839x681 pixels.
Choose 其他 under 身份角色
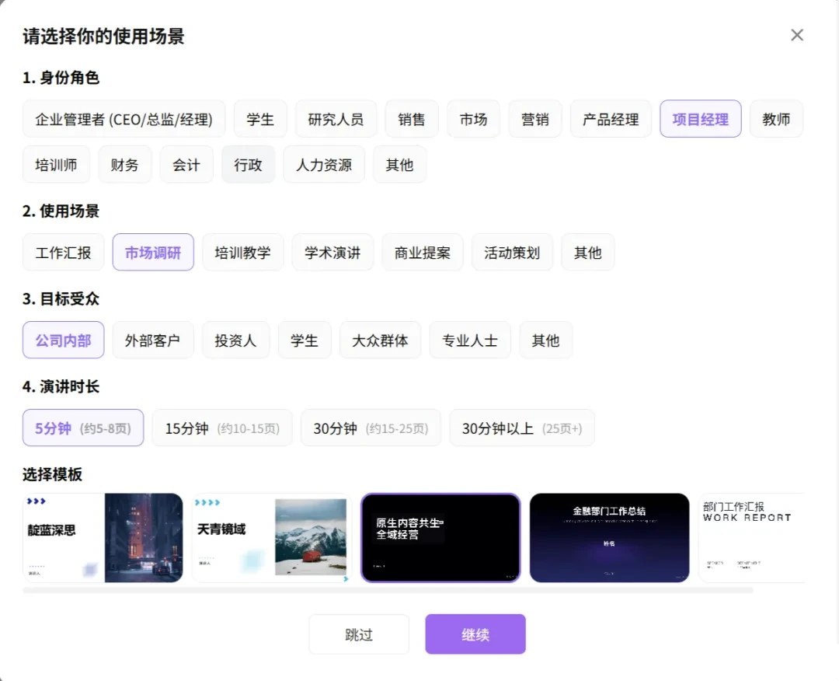(400, 164)
